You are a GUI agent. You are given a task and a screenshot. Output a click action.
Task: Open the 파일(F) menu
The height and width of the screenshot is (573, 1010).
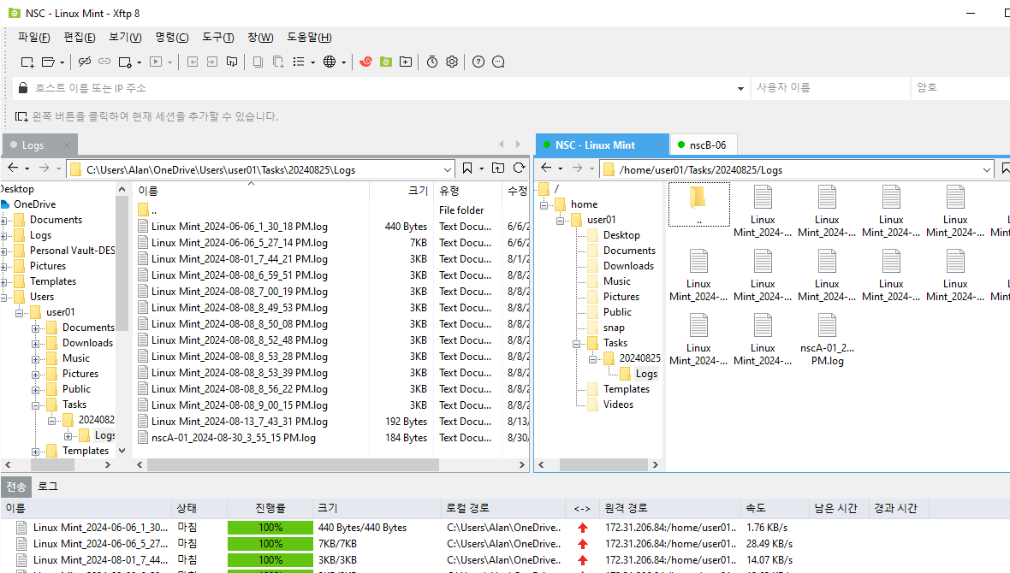(34, 38)
